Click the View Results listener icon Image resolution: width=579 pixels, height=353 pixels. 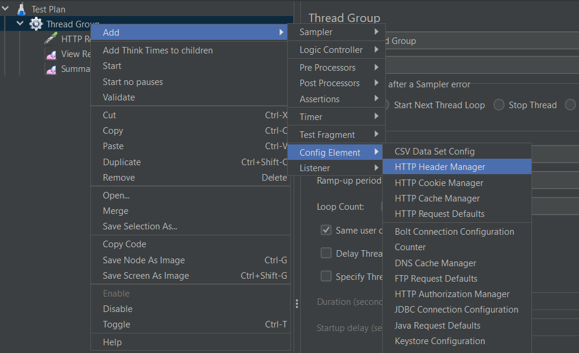pyautogui.click(x=51, y=54)
